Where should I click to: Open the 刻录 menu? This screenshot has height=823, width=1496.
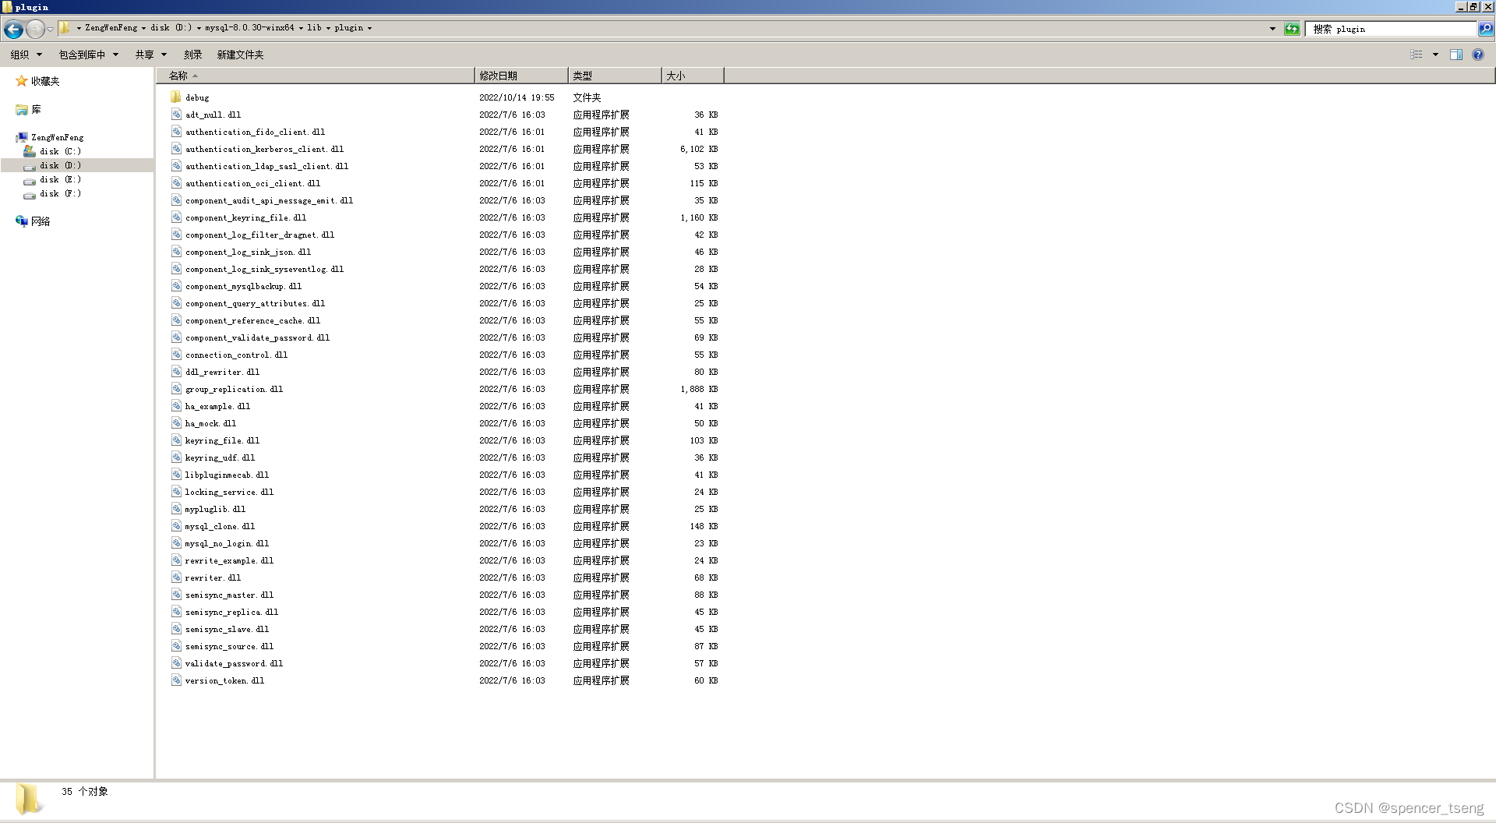tap(192, 55)
